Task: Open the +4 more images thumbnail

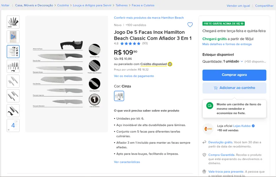Action: 13,125
